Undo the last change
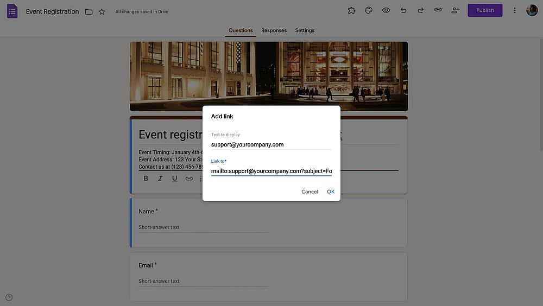 pos(403,10)
